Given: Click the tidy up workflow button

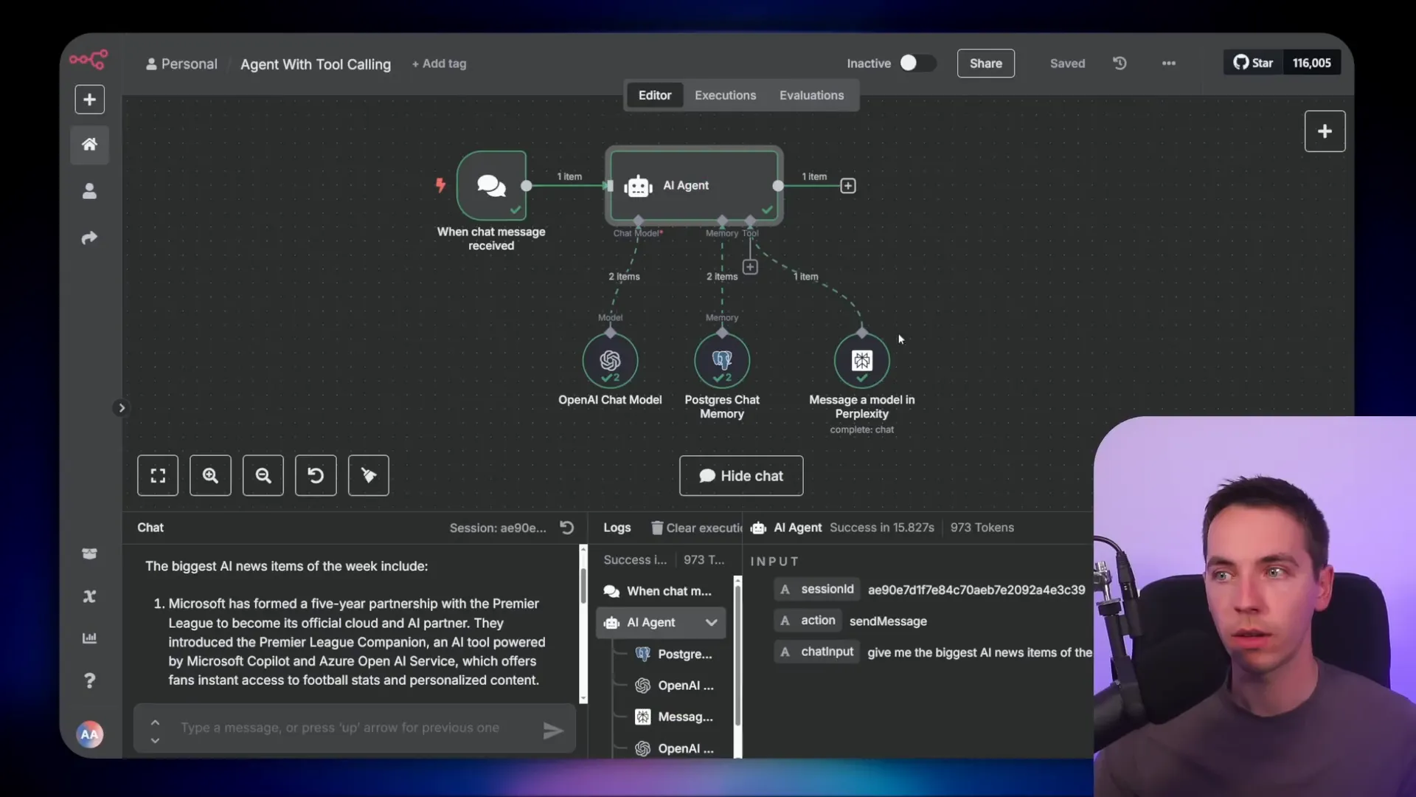Looking at the screenshot, I should coord(369,475).
